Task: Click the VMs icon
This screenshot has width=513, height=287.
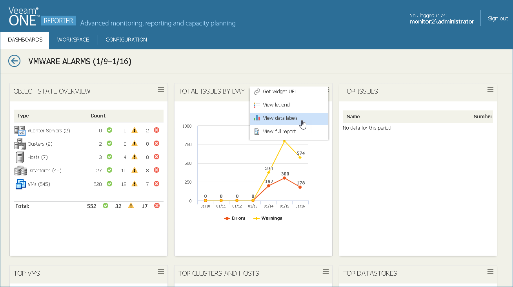Action: coord(20,184)
